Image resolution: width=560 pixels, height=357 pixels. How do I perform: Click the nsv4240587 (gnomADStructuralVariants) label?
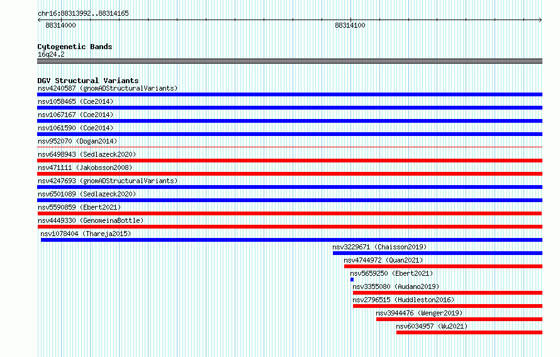coord(108,88)
